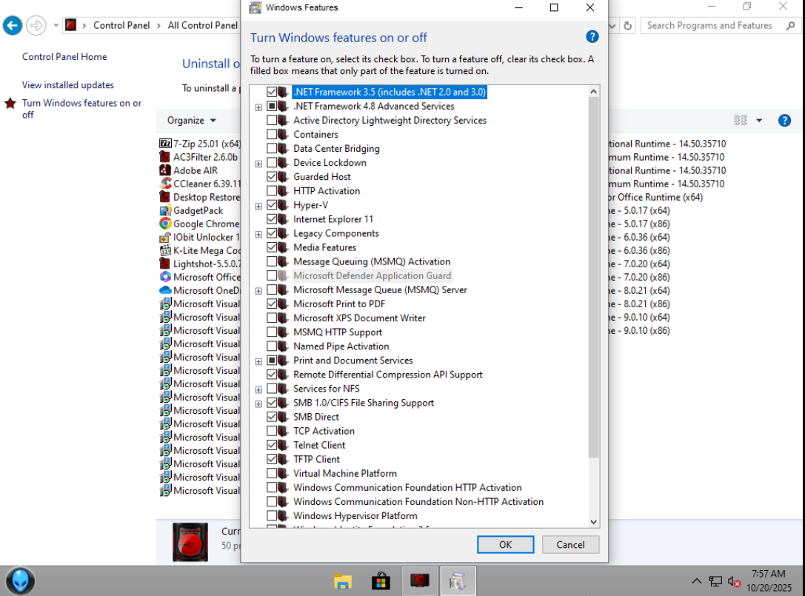
Task: Click the Control Panel taskbar icon
Action: click(419, 580)
